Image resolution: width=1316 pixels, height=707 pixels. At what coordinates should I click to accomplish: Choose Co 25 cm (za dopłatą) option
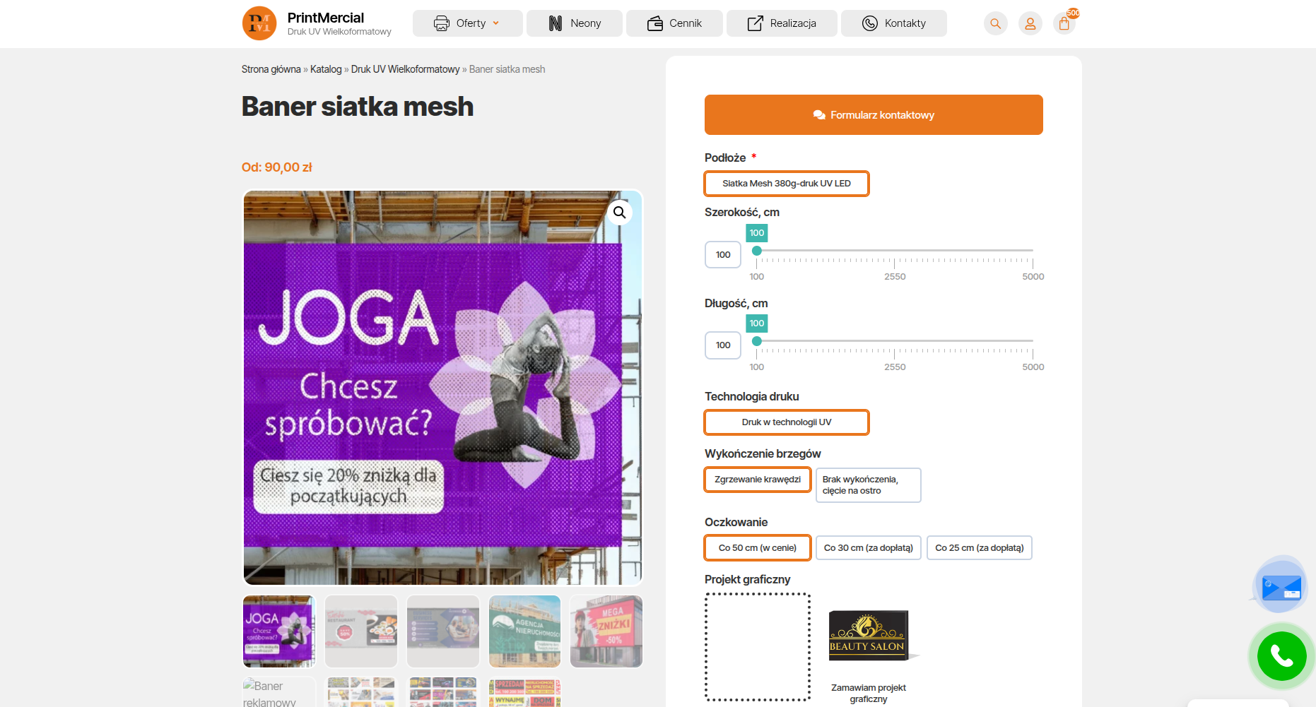click(x=979, y=548)
